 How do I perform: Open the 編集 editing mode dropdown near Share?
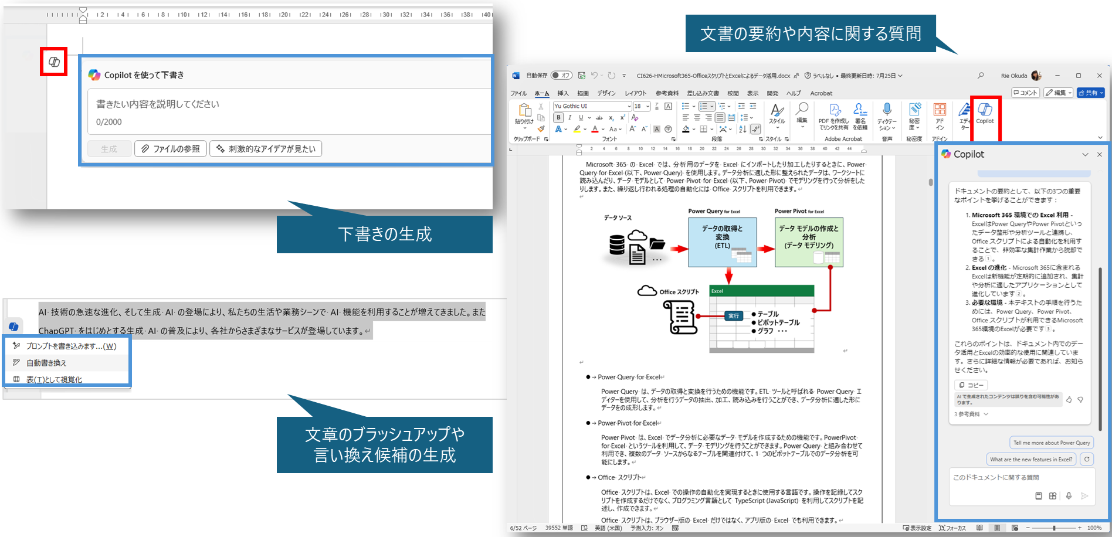(1059, 93)
